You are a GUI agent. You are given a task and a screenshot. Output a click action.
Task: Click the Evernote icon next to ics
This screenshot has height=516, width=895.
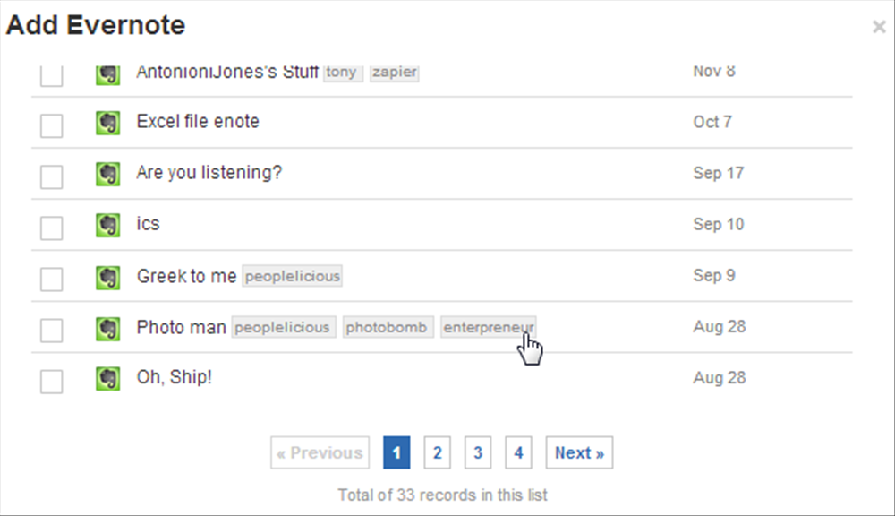[108, 225]
